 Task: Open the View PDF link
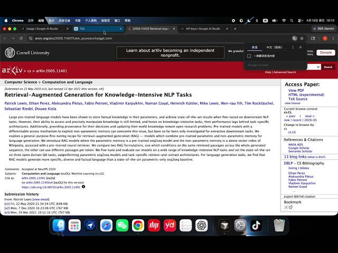click(296, 90)
